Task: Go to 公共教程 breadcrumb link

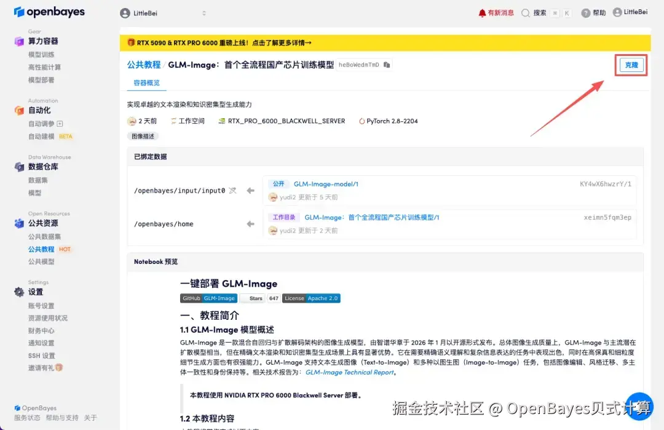Action: (144, 65)
